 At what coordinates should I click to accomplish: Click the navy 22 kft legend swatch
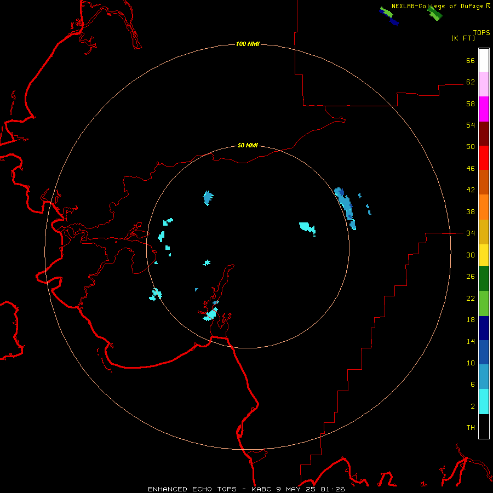[x=484, y=328]
